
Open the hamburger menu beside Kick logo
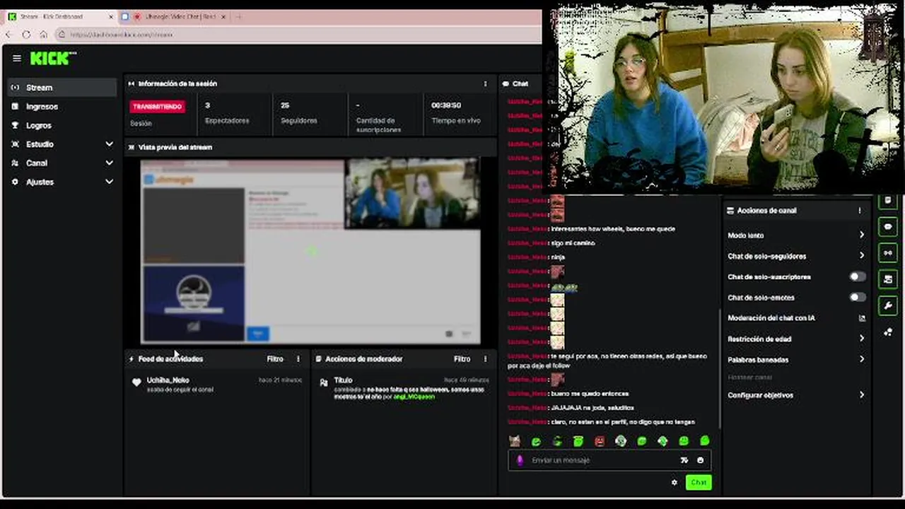17,59
